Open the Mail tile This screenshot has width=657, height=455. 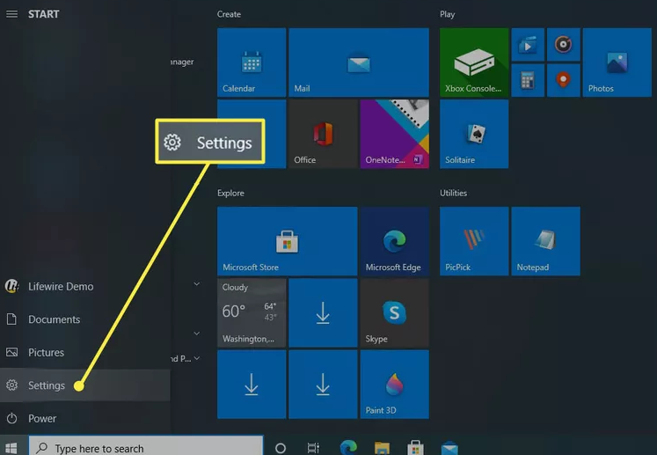tap(359, 62)
